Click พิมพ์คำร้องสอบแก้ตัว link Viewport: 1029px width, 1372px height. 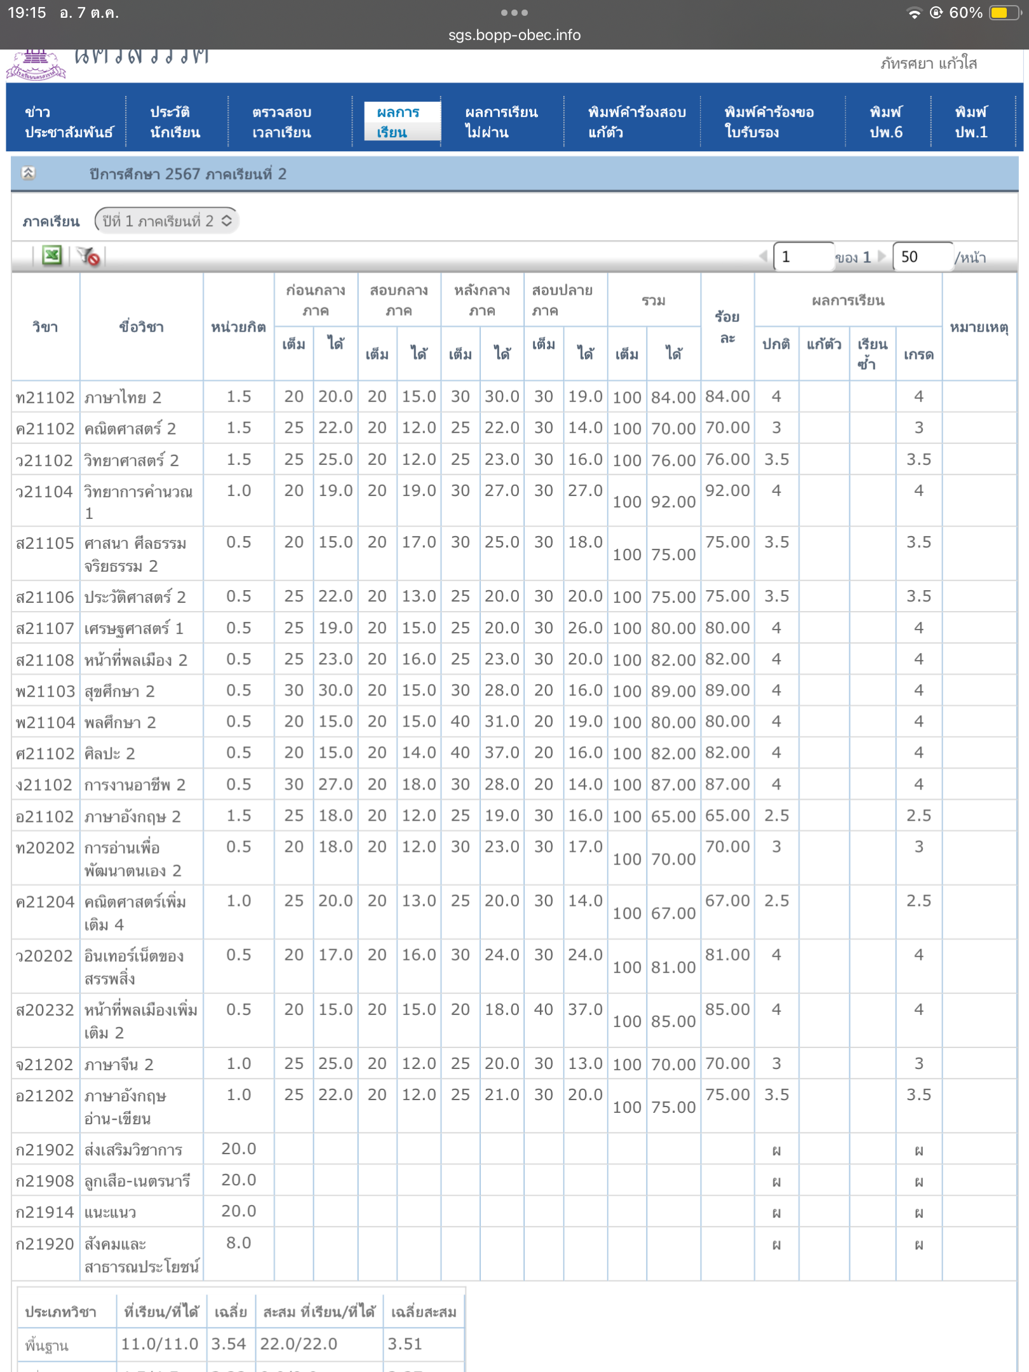636,122
